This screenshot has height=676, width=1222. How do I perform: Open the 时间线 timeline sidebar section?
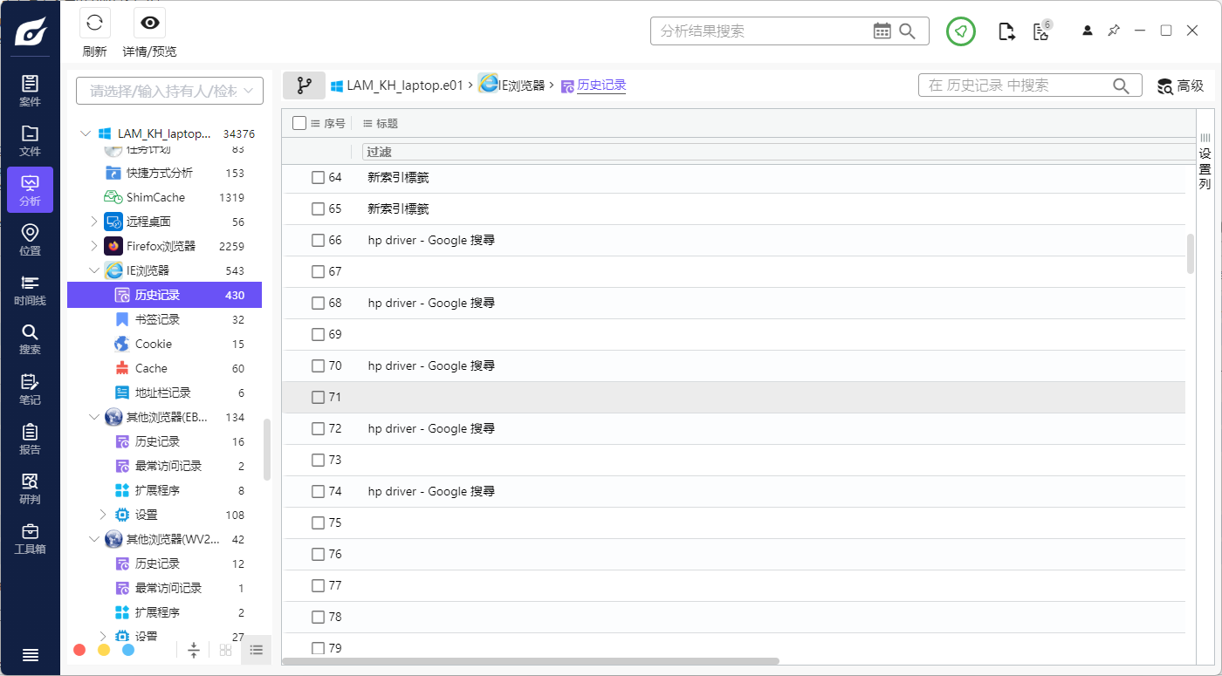coord(30,290)
